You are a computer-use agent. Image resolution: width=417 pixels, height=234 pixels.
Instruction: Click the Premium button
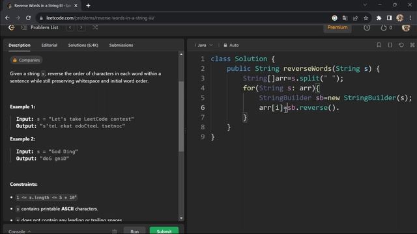(x=338, y=27)
